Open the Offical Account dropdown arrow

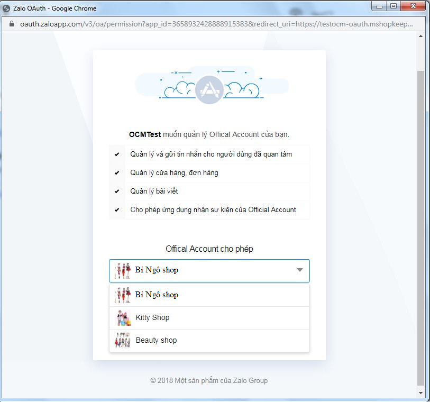click(300, 270)
